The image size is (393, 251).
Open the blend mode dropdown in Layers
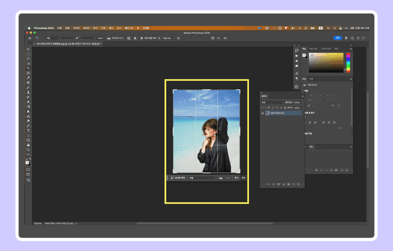tap(273, 102)
